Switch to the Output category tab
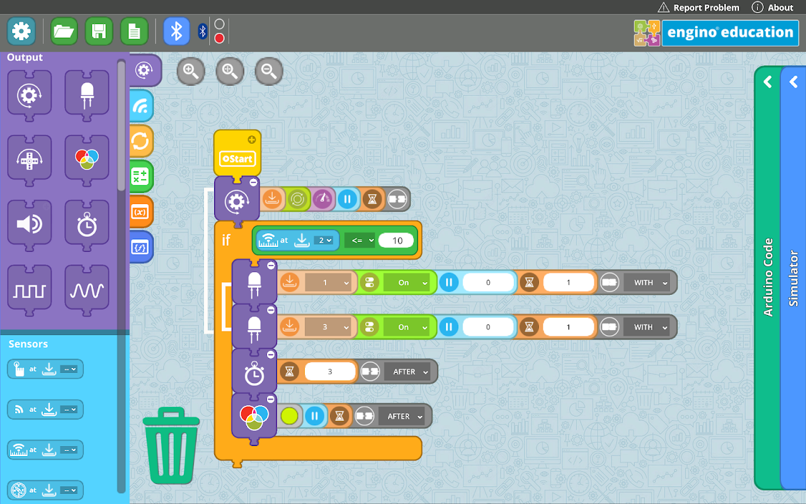Screen dimensions: 806x504 pos(145,71)
